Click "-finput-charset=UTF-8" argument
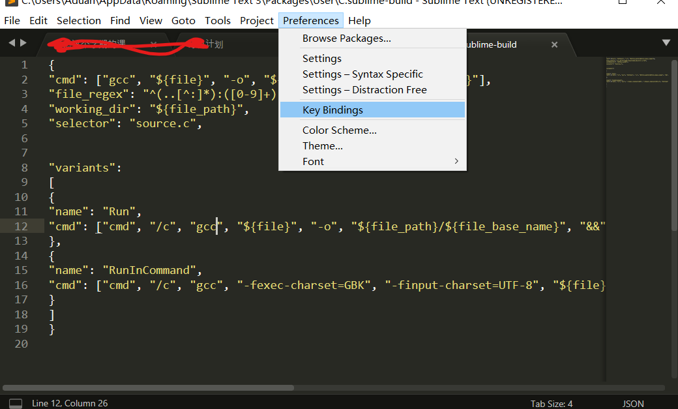The width and height of the screenshot is (678, 409). point(462,285)
